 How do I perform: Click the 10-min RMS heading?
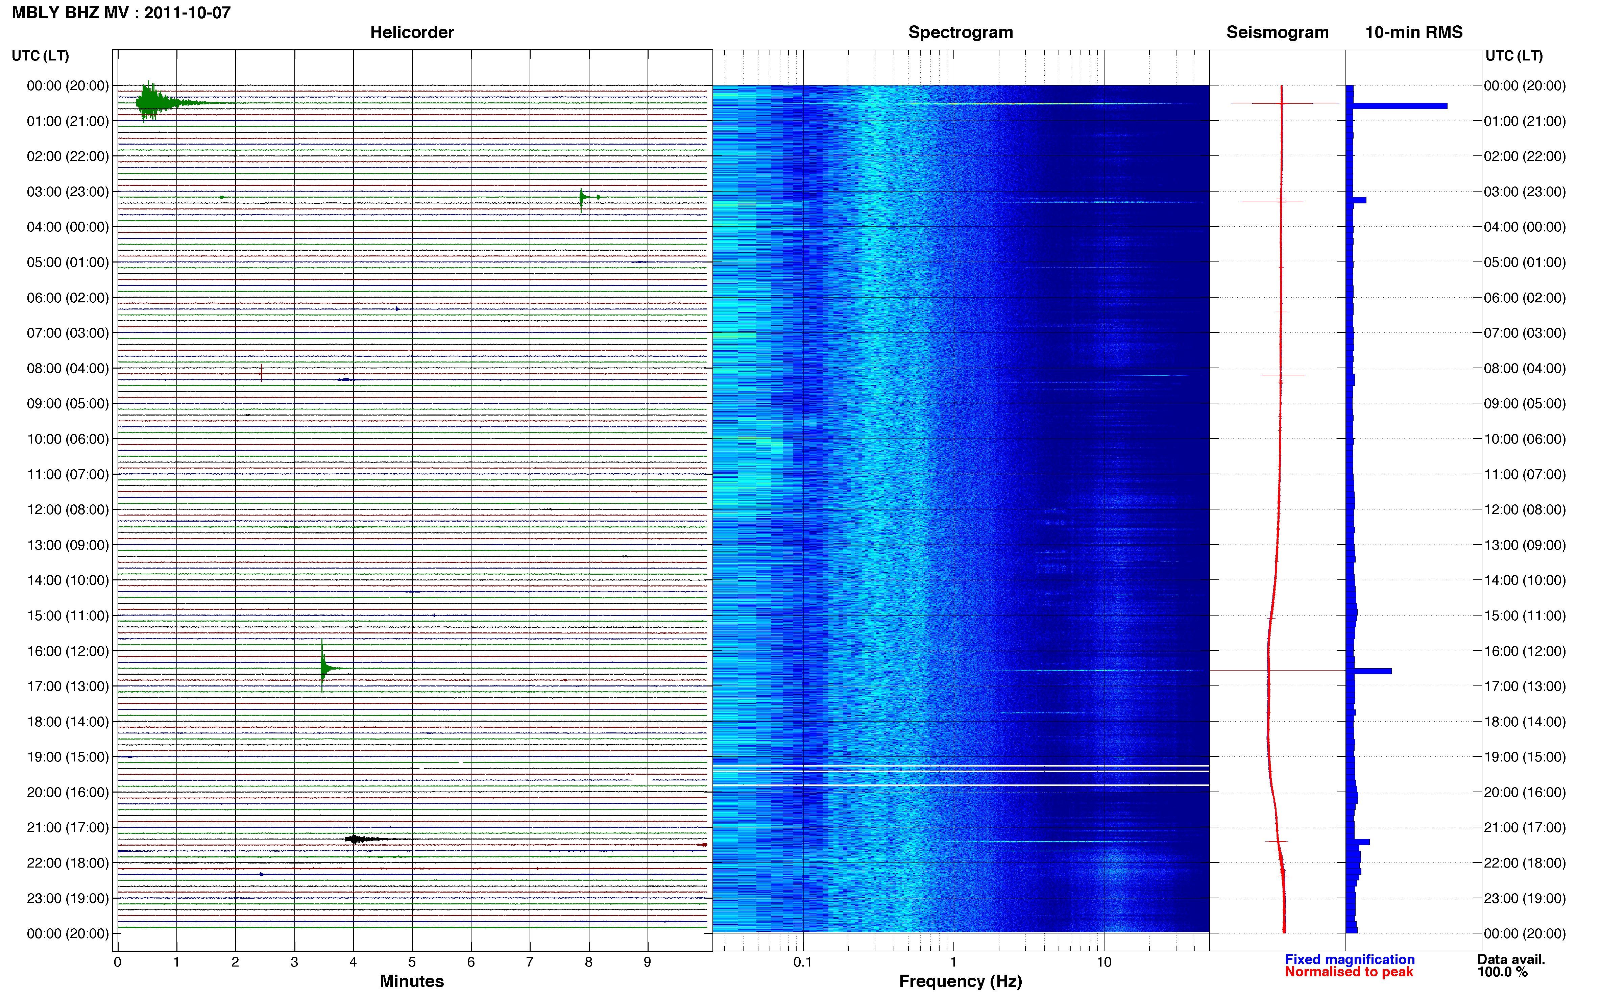(1413, 32)
